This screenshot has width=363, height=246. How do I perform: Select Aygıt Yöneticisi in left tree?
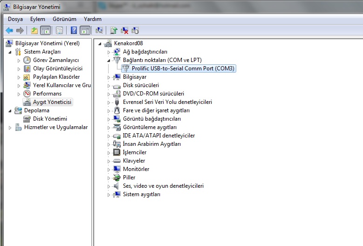[x=52, y=102]
